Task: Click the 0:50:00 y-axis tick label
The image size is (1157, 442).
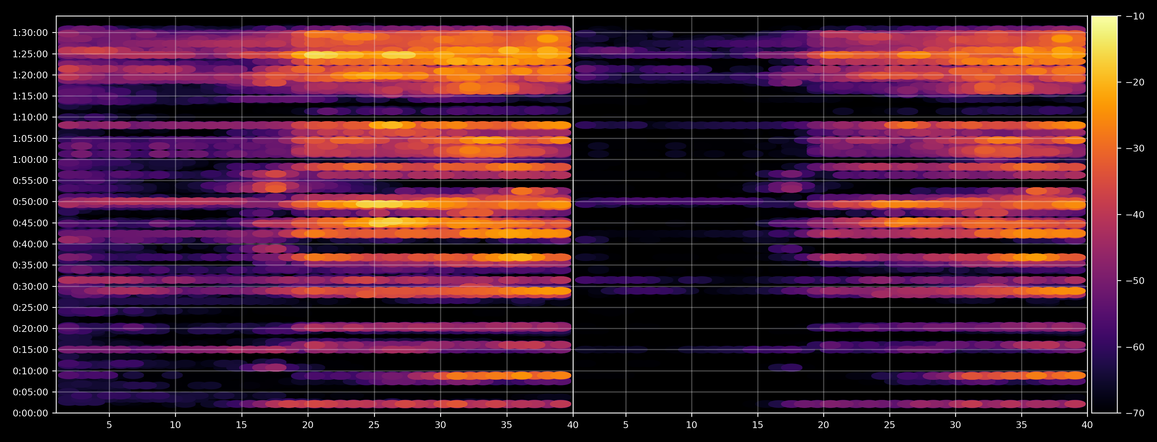Action: tap(30, 202)
